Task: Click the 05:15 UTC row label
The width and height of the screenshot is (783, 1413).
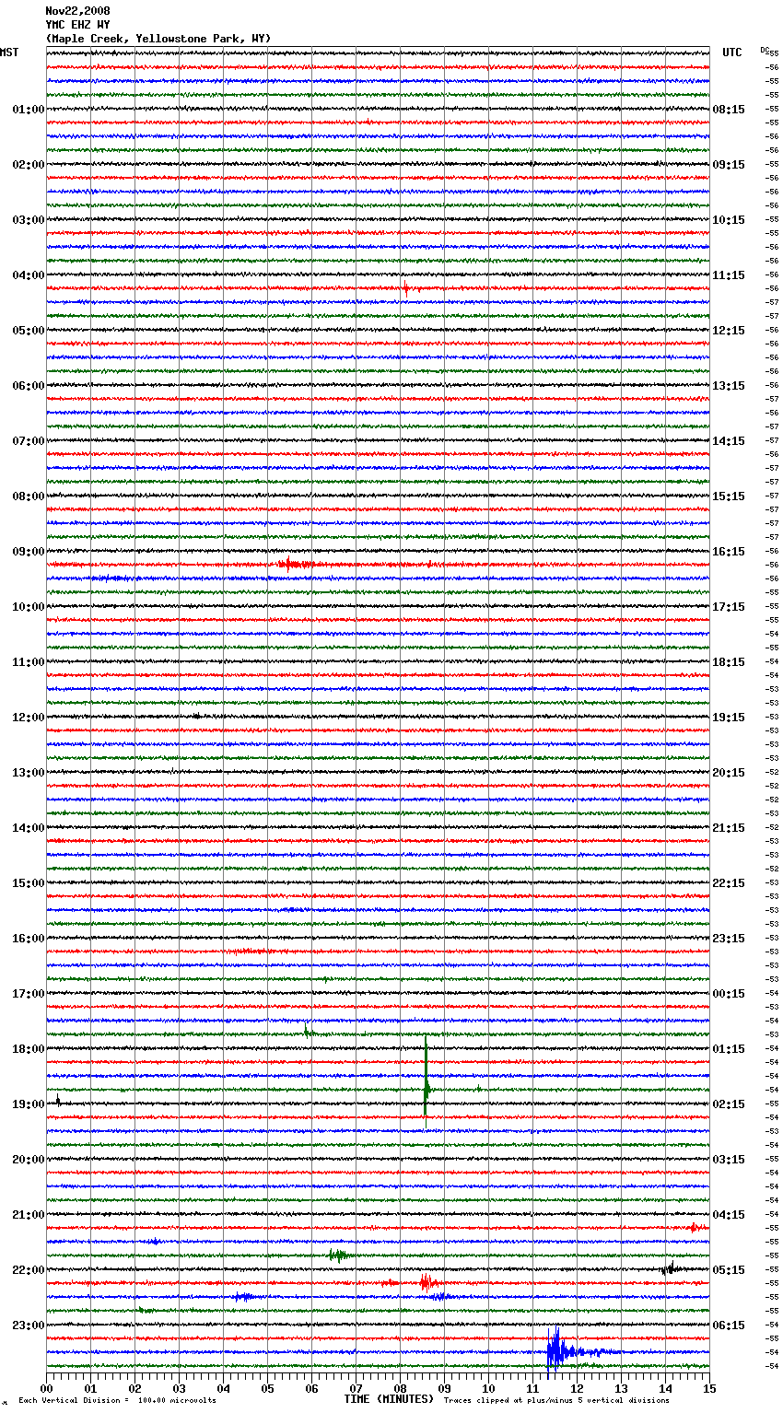Action: click(729, 1270)
